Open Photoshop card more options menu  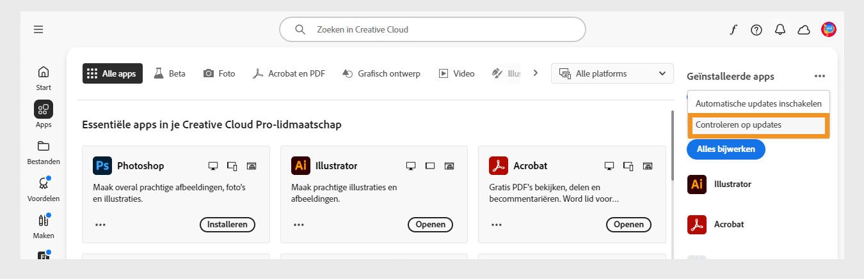[x=100, y=225]
